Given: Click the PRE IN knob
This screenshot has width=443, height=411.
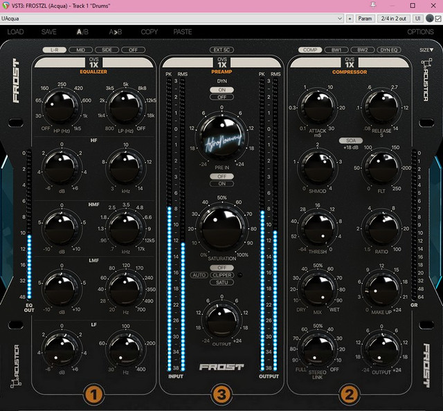Looking at the screenshot, I should click(x=221, y=137).
